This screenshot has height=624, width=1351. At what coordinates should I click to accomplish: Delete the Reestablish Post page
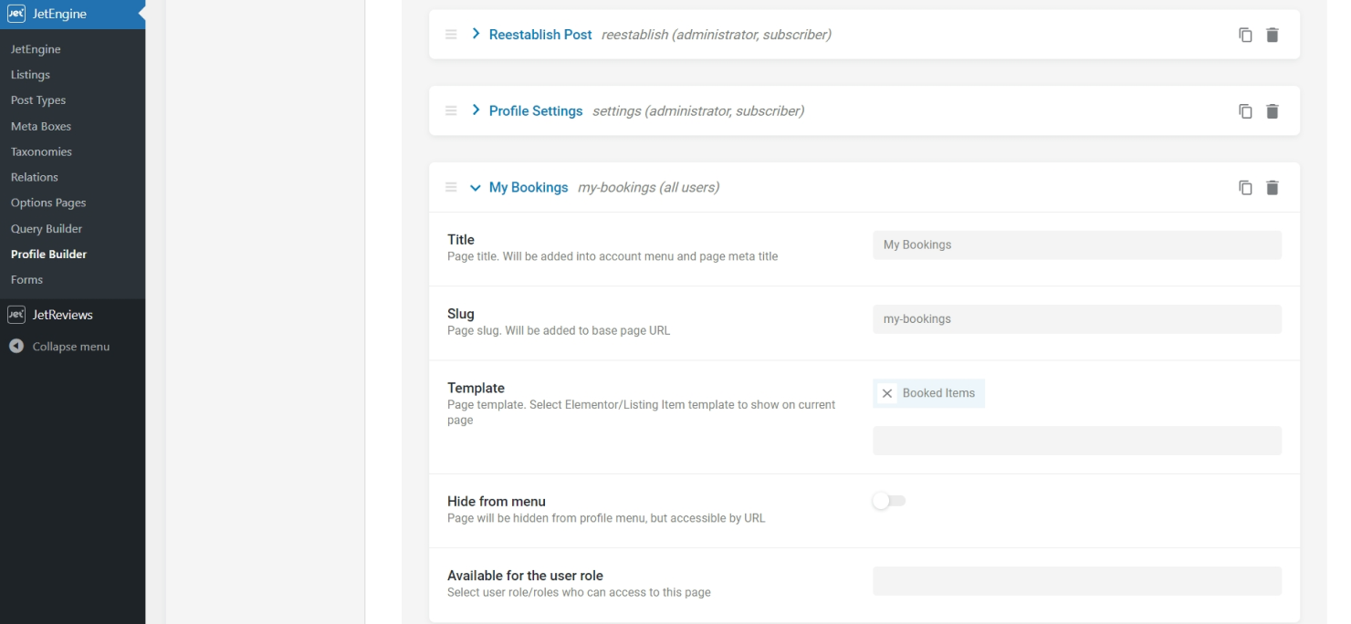[1272, 35]
